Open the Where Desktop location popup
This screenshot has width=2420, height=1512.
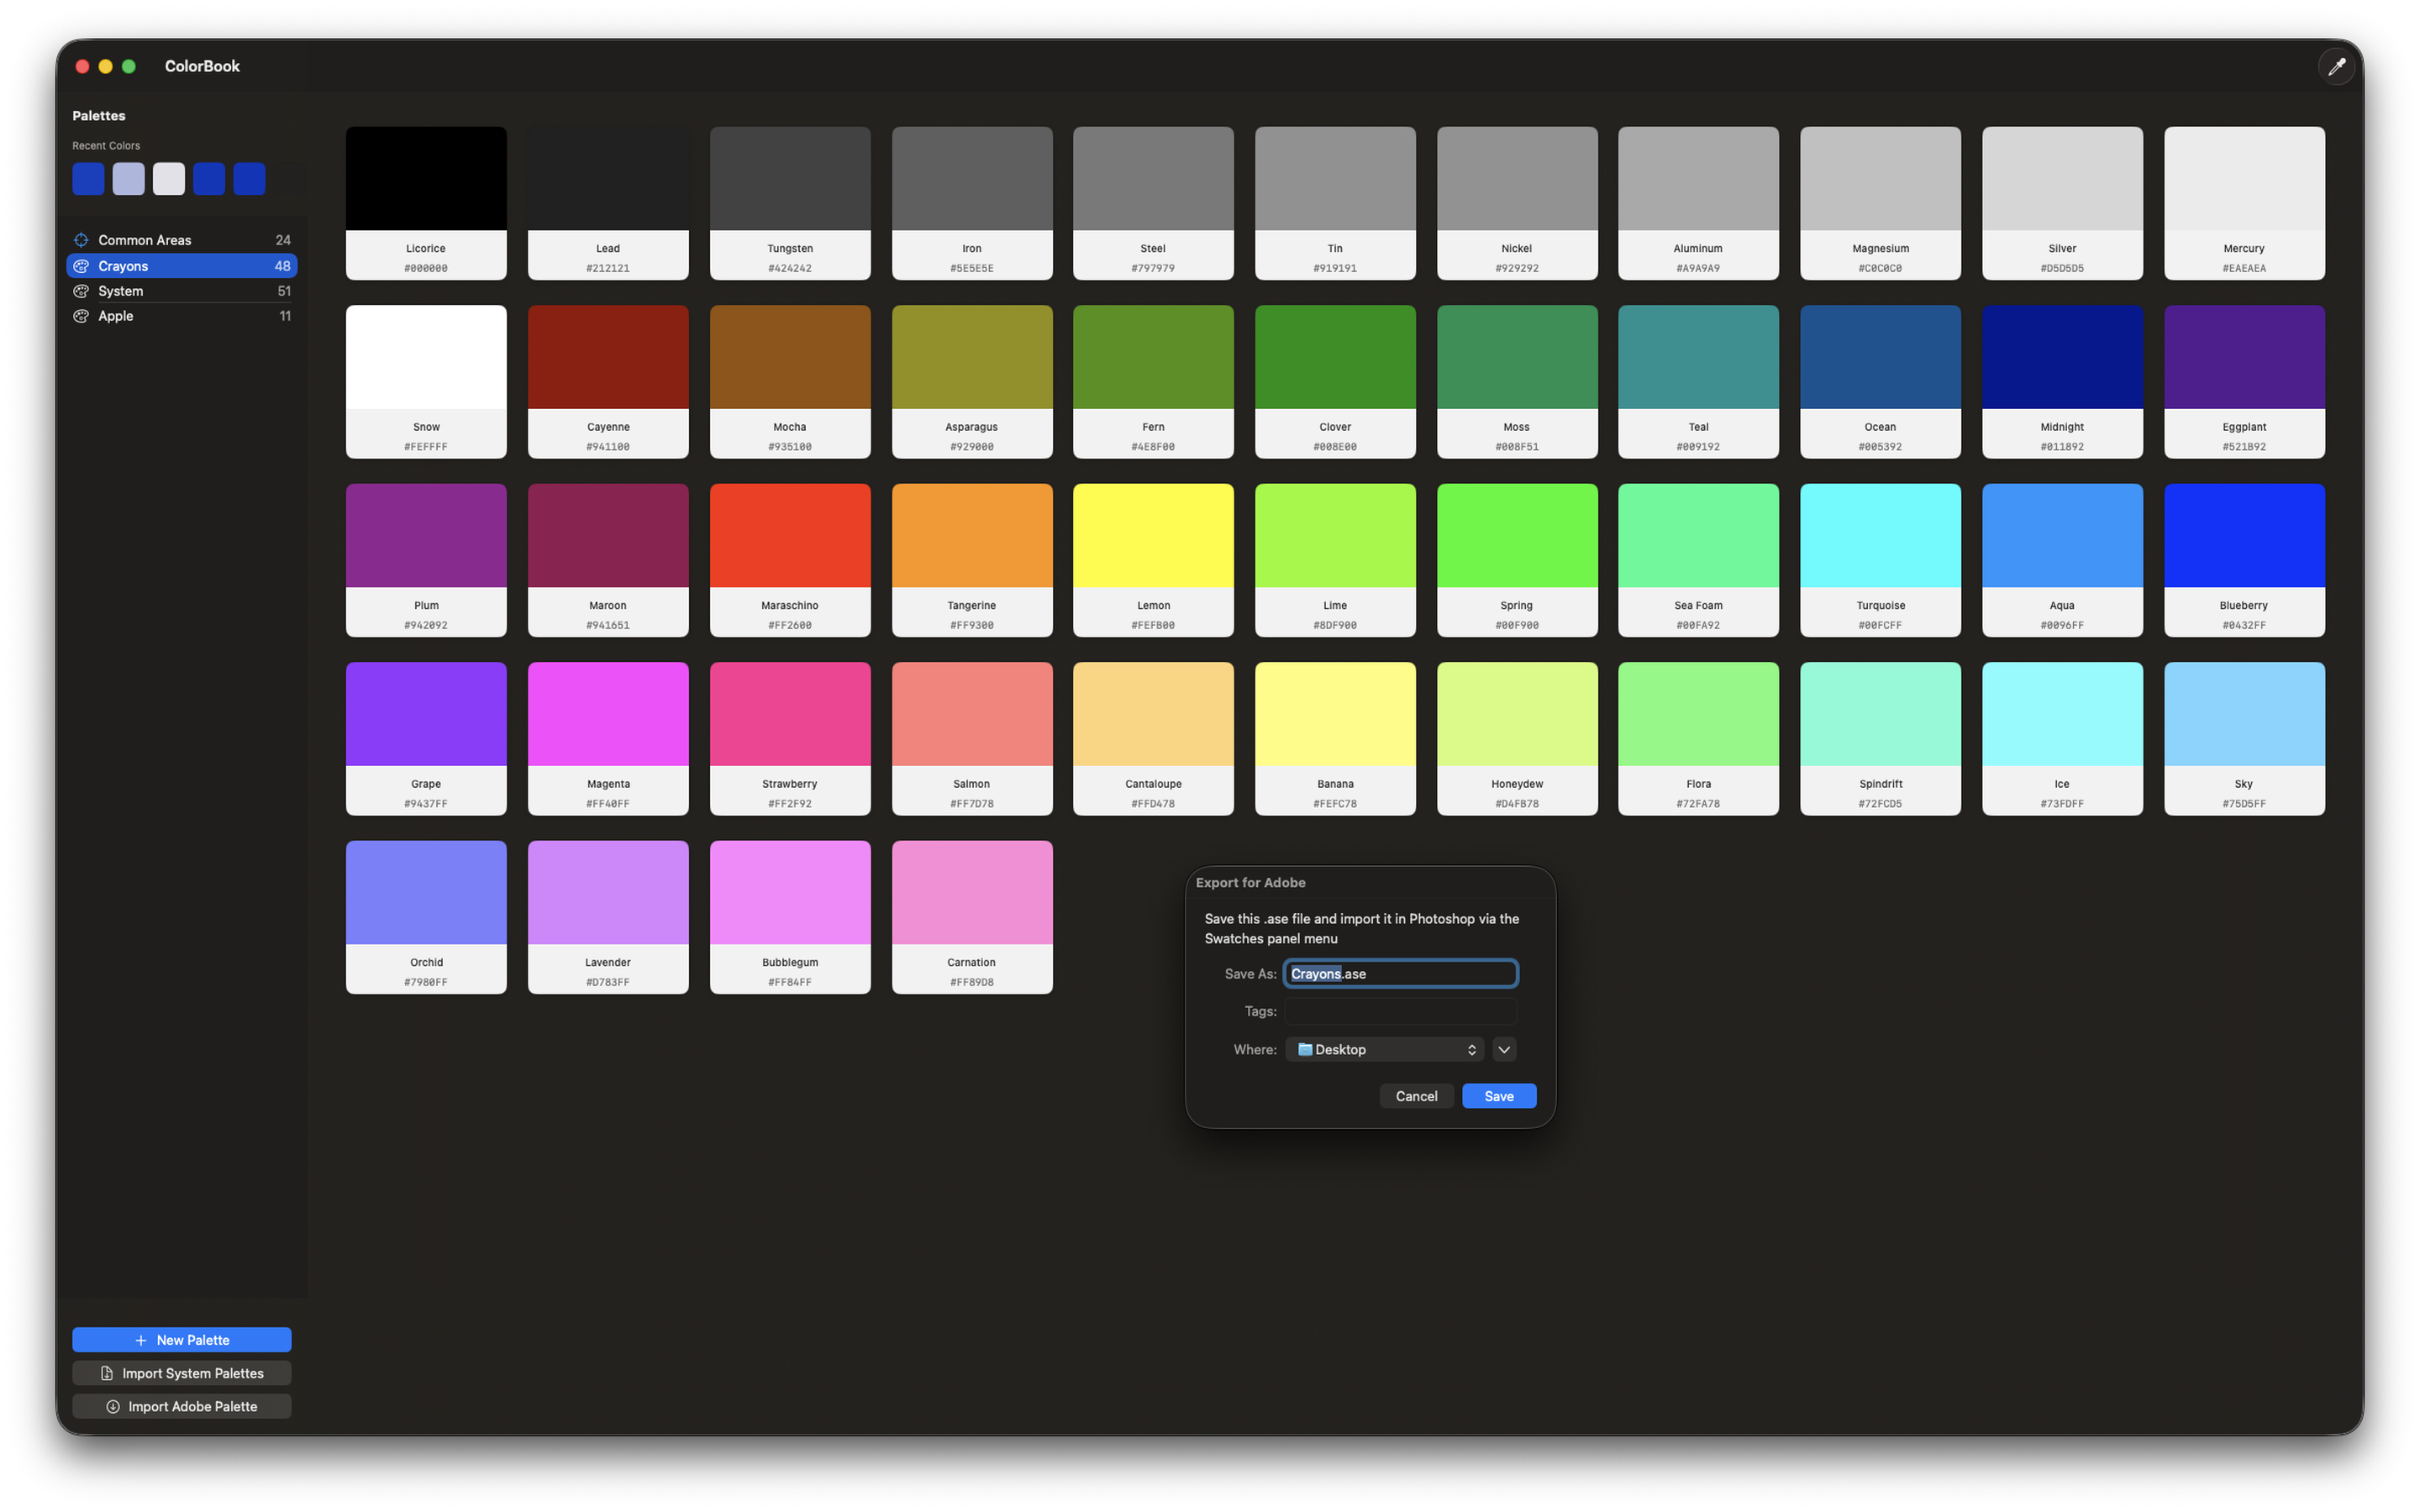point(1384,1049)
